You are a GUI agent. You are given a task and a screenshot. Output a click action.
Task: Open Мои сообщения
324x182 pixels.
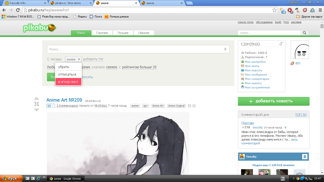256,74
